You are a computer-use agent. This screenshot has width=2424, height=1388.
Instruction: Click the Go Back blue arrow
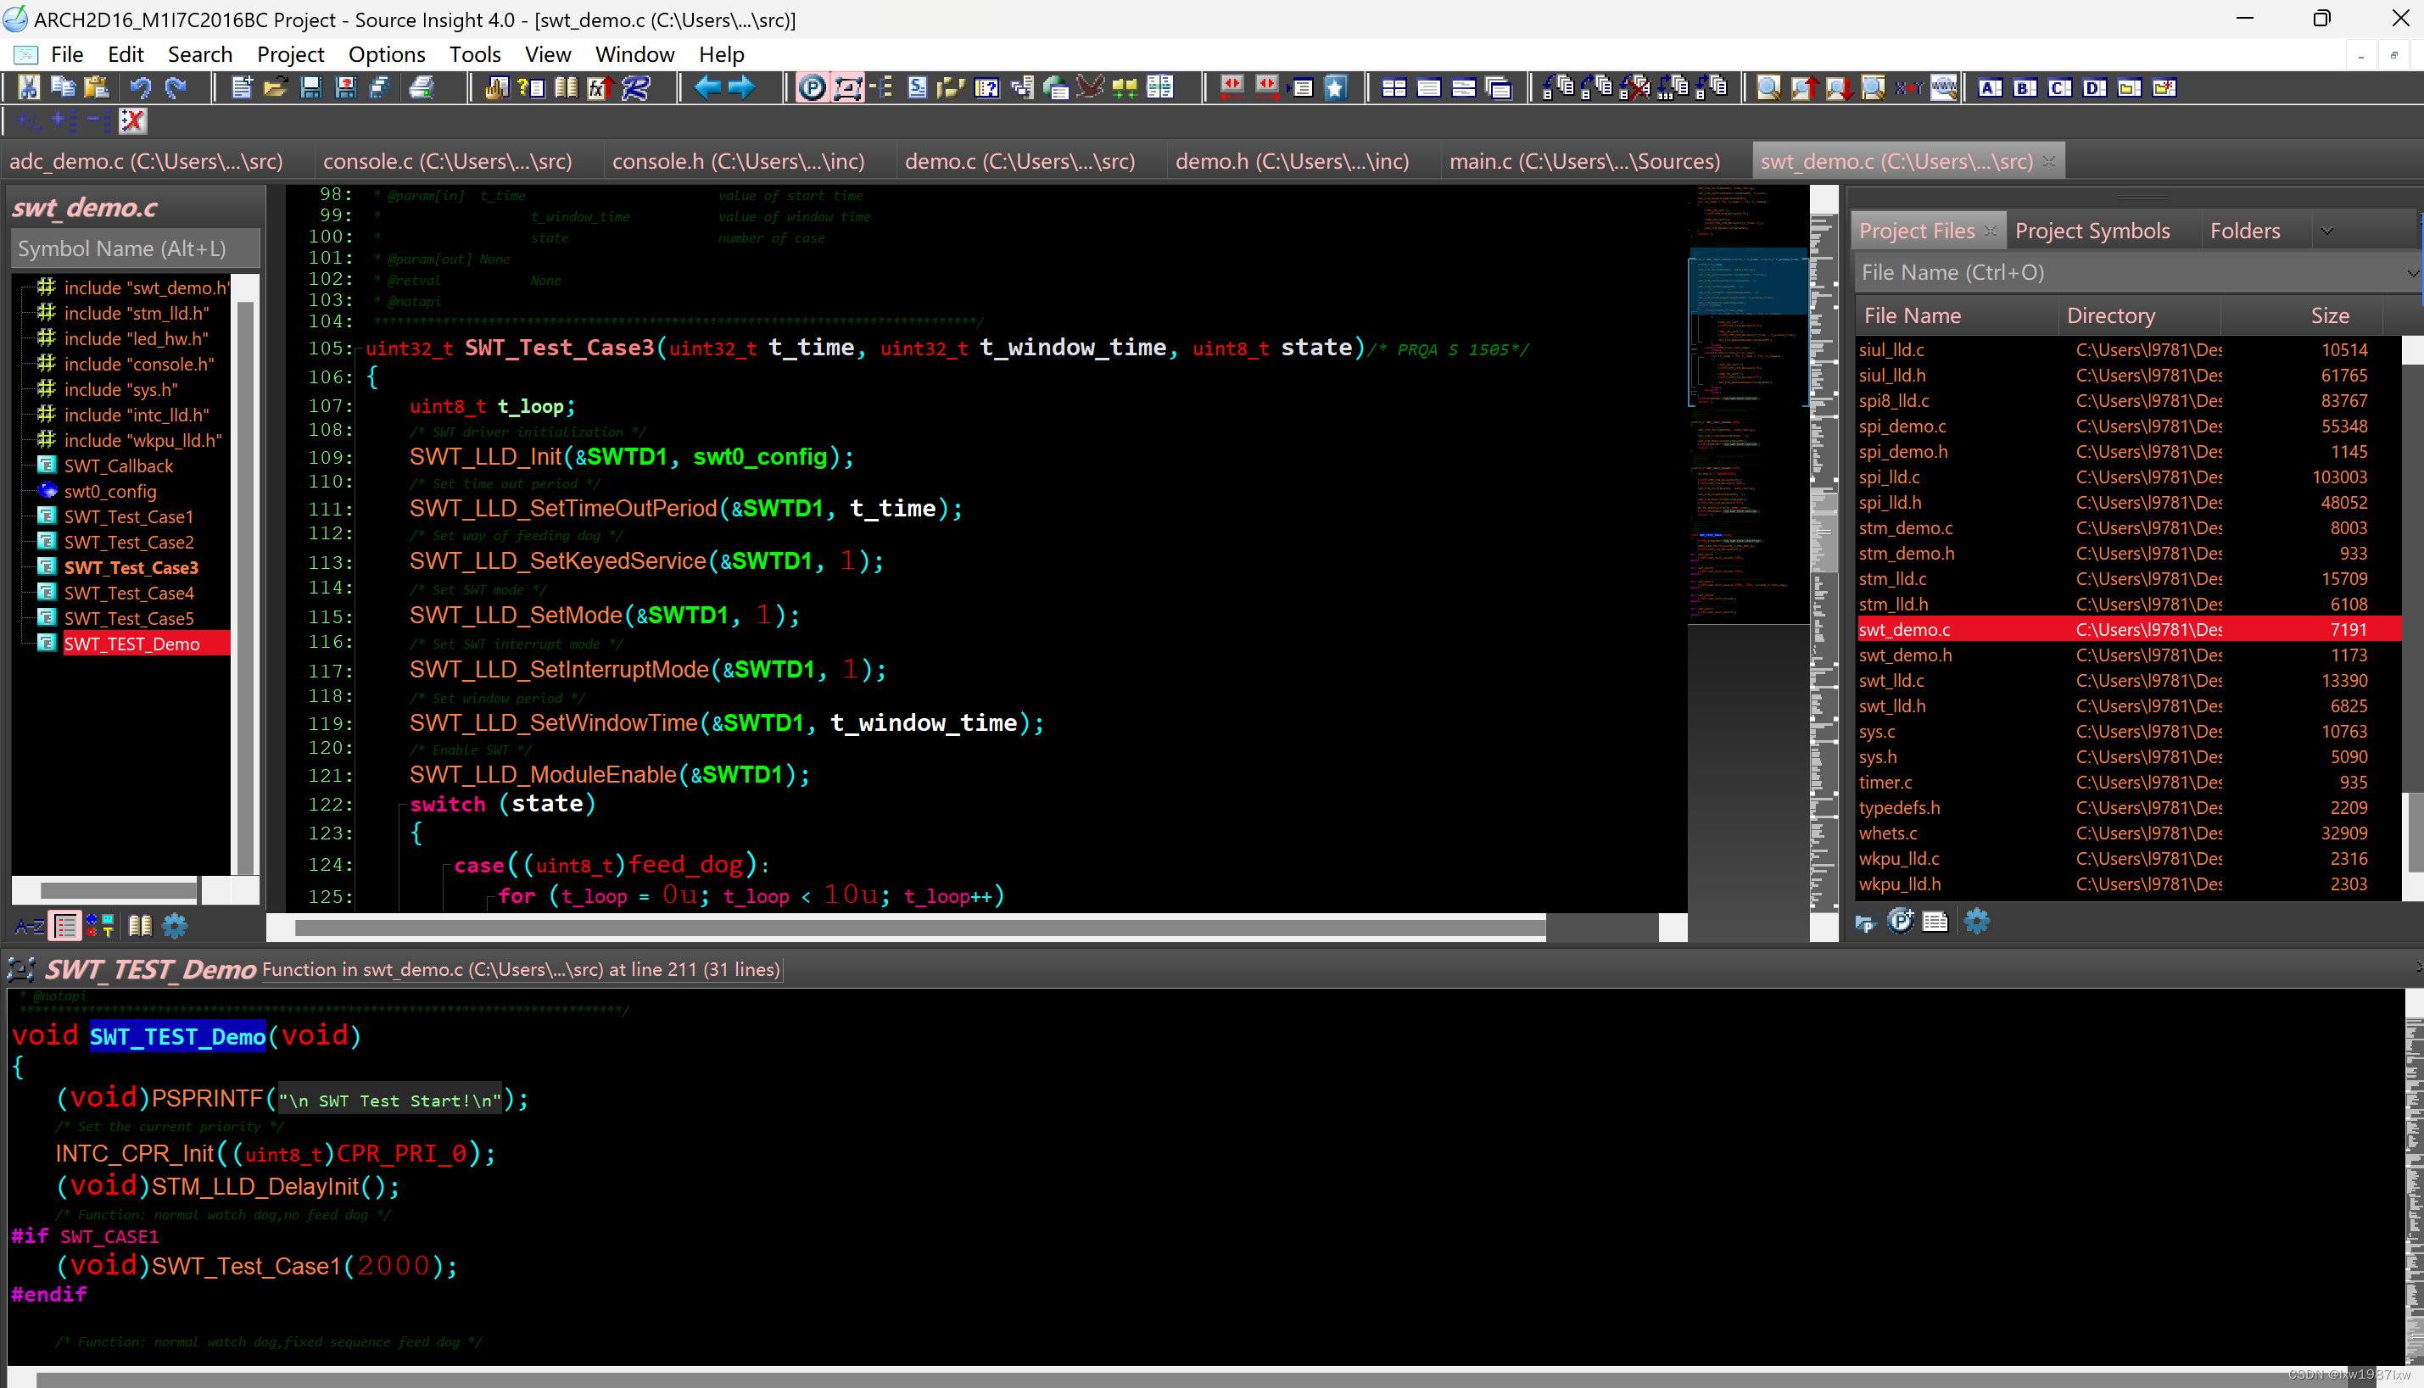pyautogui.click(x=707, y=87)
